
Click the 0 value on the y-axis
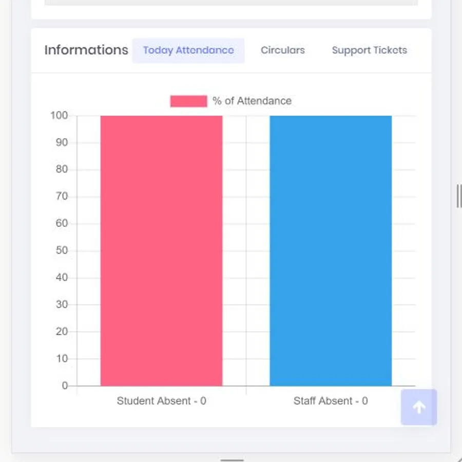[x=65, y=386]
